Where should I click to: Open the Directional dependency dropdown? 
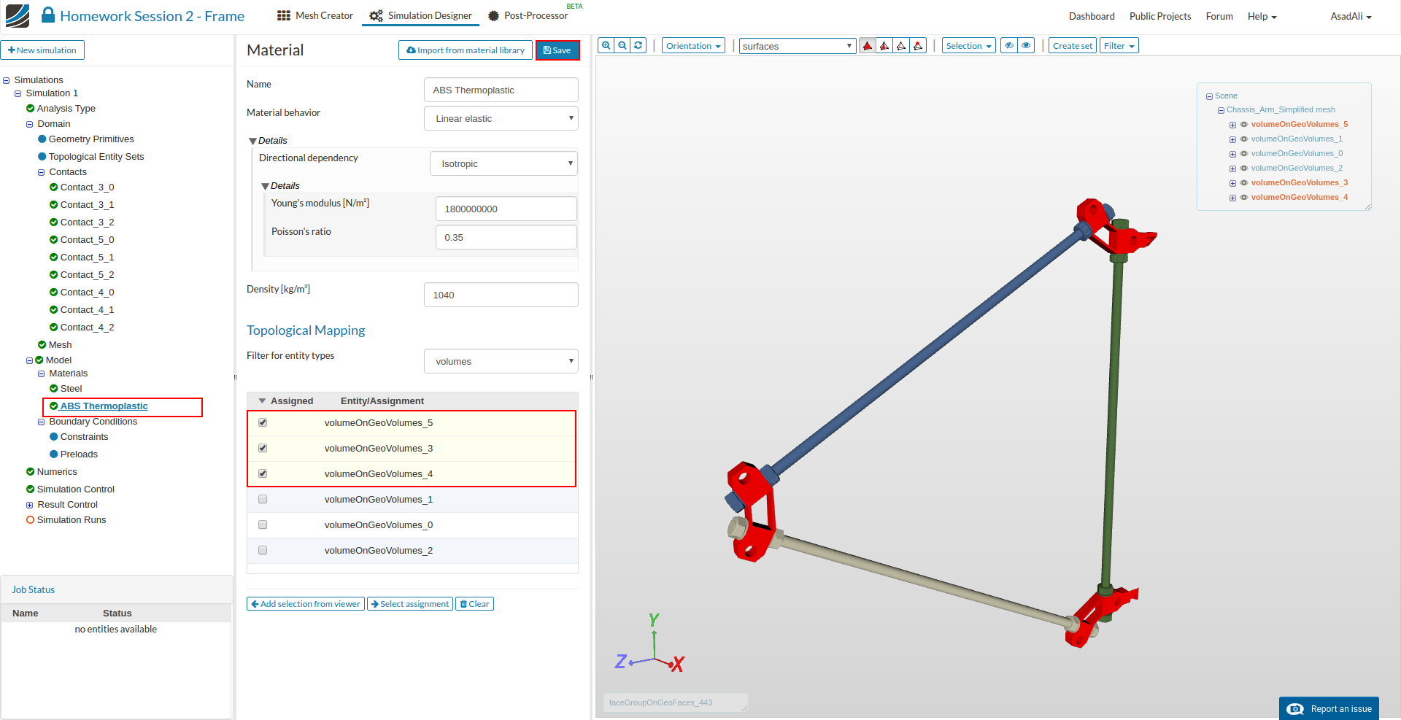(x=503, y=163)
